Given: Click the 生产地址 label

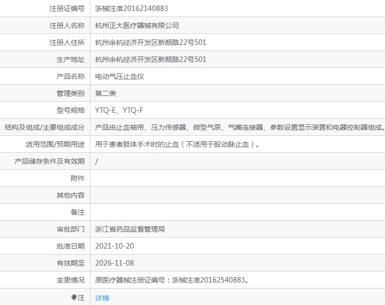Looking at the screenshot, I should coord(70,59).
